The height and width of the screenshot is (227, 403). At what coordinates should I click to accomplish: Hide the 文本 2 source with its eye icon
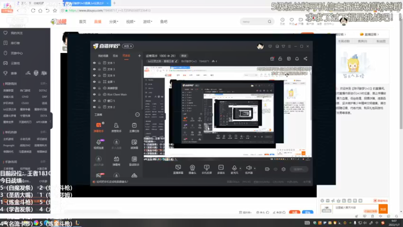(x=94, y=107)
